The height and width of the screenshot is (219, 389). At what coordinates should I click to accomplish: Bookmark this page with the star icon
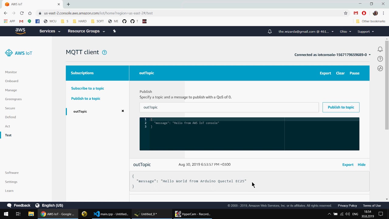(x=346, y=13)
